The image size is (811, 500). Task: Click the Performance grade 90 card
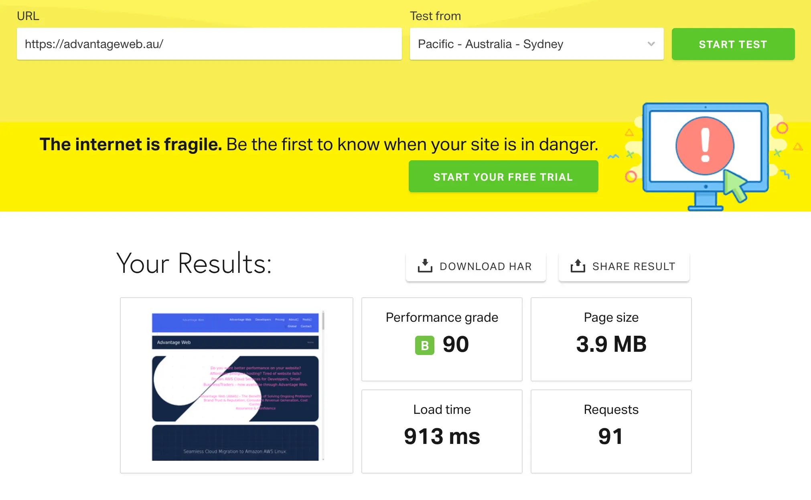coord(442,339)
